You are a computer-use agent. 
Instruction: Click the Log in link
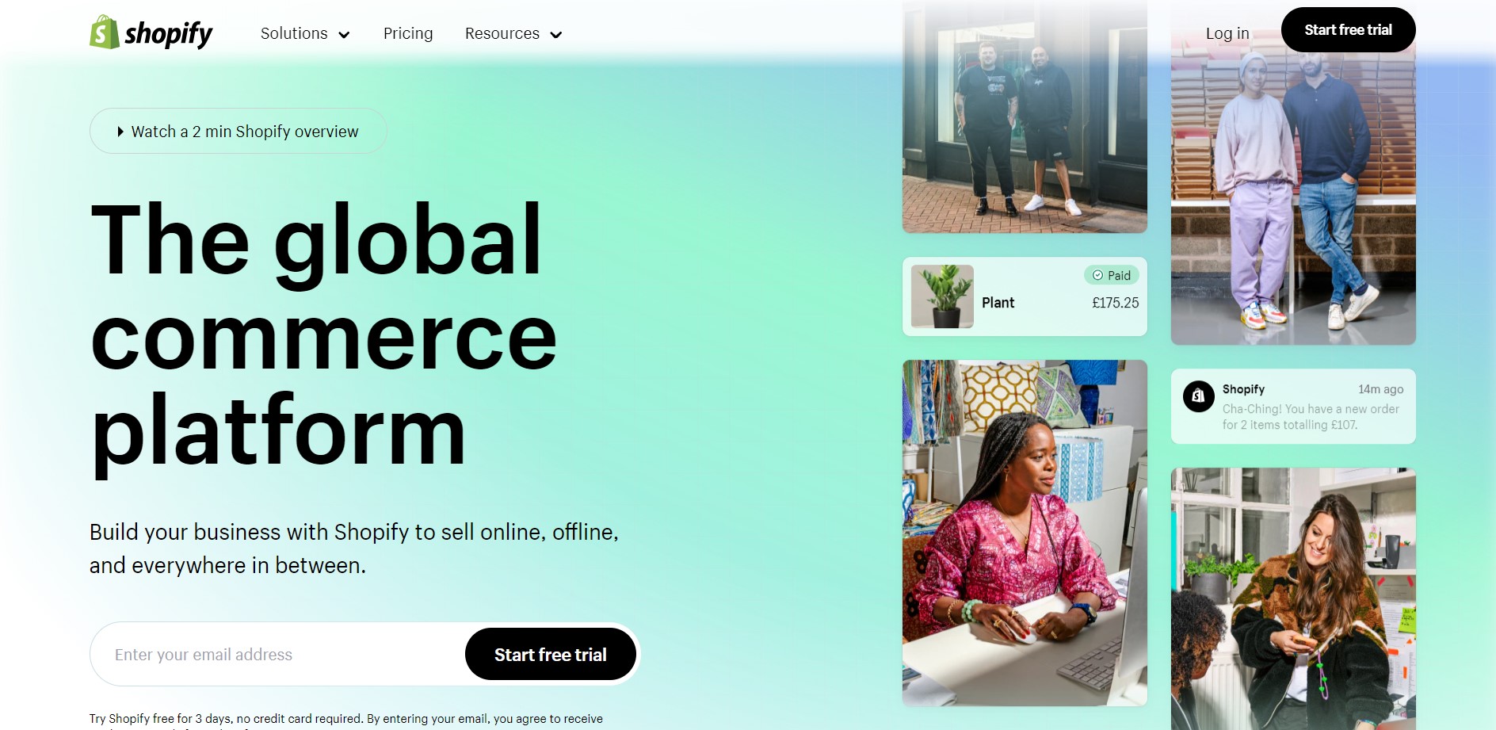pos(1227,33)
